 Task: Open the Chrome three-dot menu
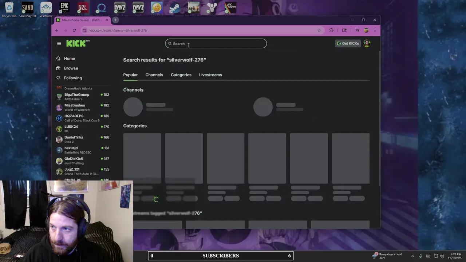point(375,30)
